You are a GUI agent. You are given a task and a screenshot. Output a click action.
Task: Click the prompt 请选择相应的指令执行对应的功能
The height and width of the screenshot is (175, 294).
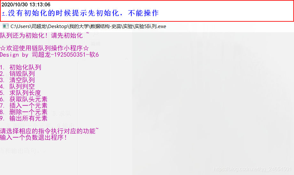coord(49,131)
